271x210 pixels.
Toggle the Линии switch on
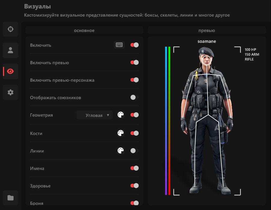[x=134, y=151]
